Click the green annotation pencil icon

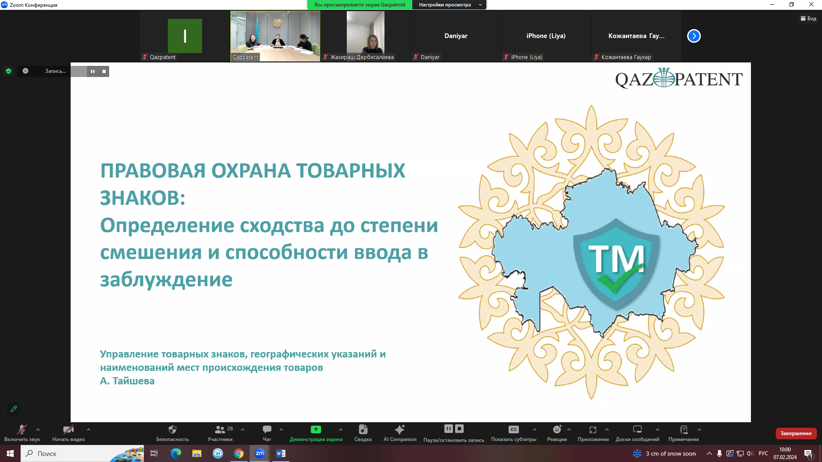(14, 409)
